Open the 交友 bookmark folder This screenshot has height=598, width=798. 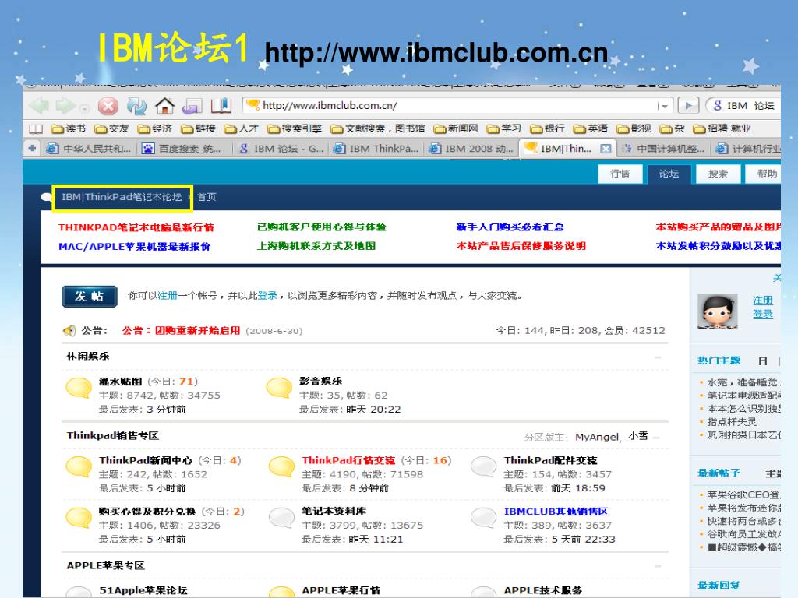[112, 128]
